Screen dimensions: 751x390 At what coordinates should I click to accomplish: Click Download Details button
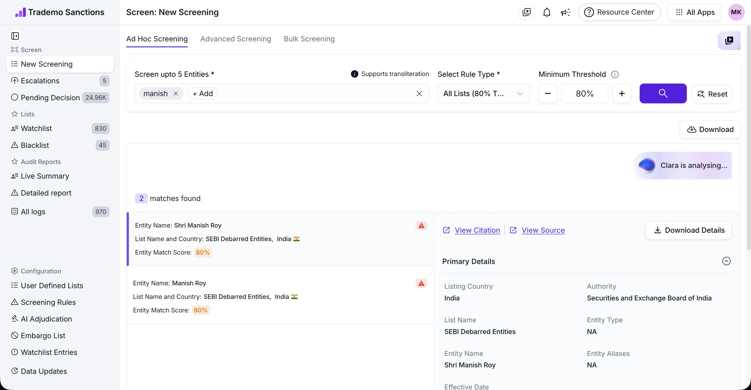688,230
